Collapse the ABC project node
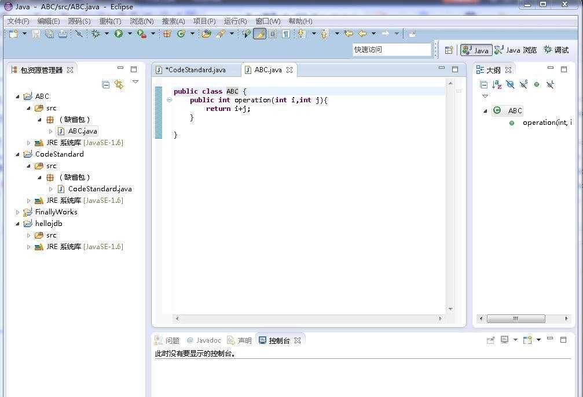Image resolution: width=583 pixels, height=397 pixels. (17, 97)
